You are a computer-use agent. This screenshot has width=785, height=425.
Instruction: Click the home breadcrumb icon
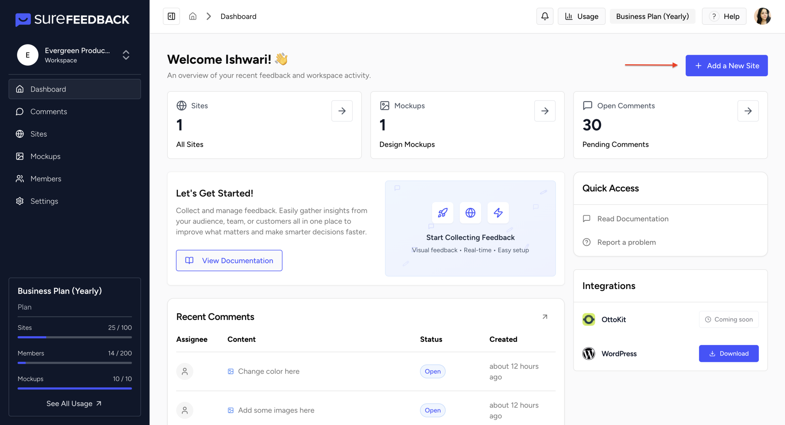pos(193,16)
